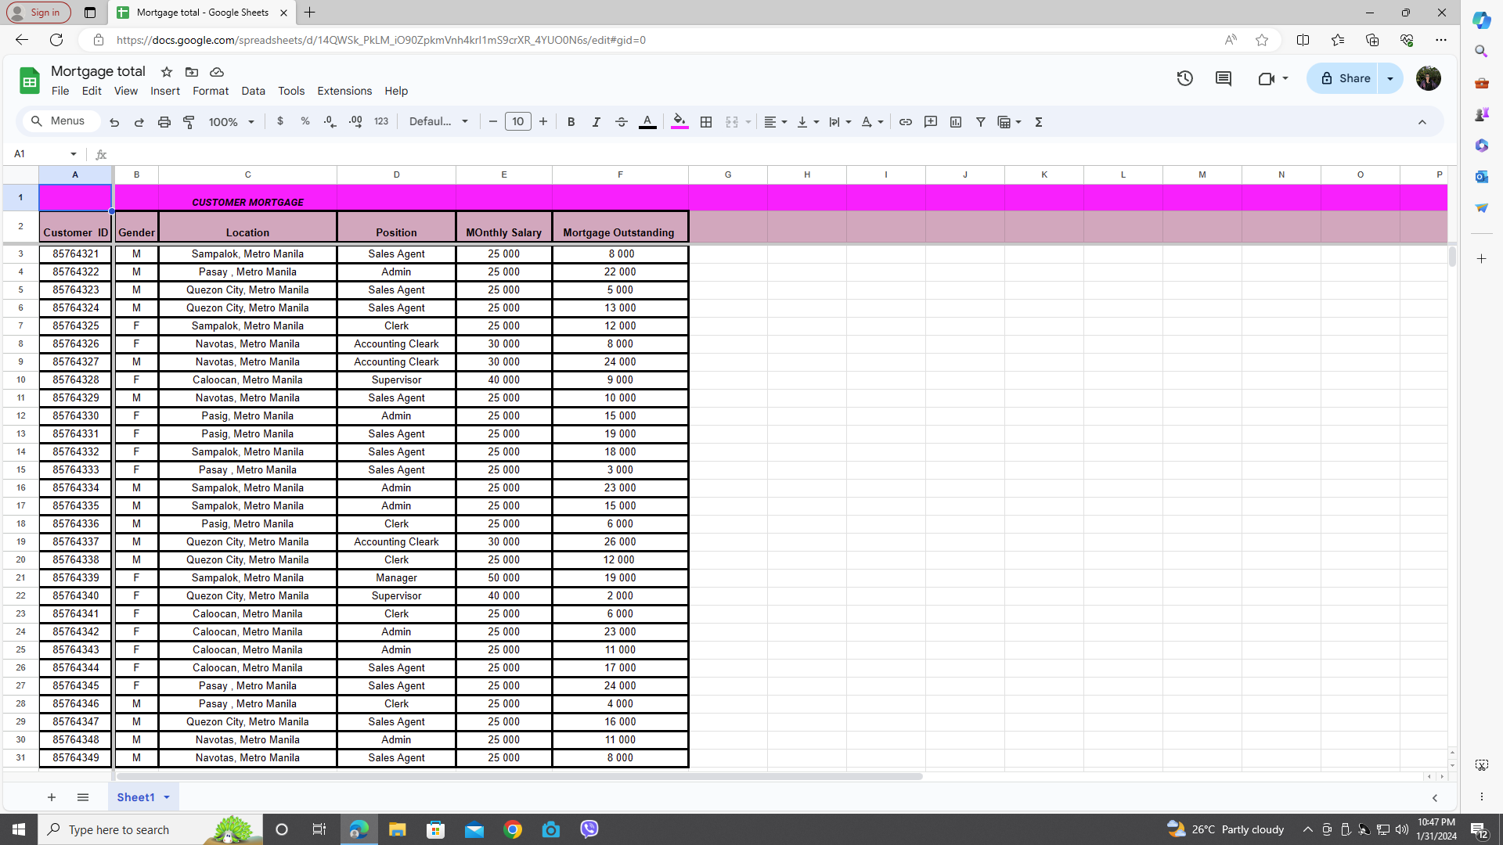The image size is (1503, 845).
Task: Toggle strikethrough formatting
Action: [x=622, y=122]
